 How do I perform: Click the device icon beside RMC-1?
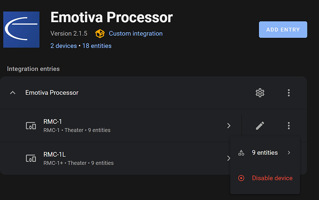31,126
